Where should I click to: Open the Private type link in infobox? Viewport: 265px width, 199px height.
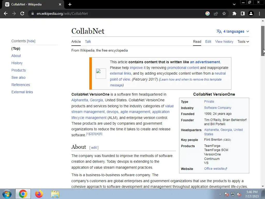209,102
